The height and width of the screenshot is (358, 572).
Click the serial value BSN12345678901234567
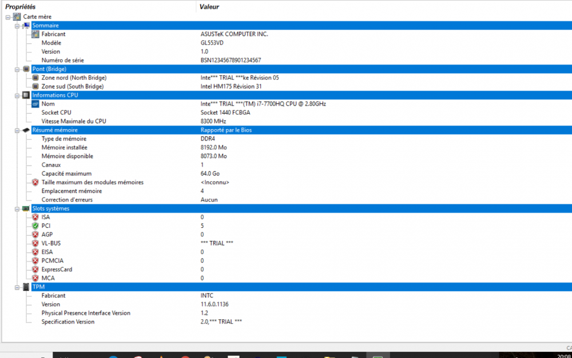231,61
